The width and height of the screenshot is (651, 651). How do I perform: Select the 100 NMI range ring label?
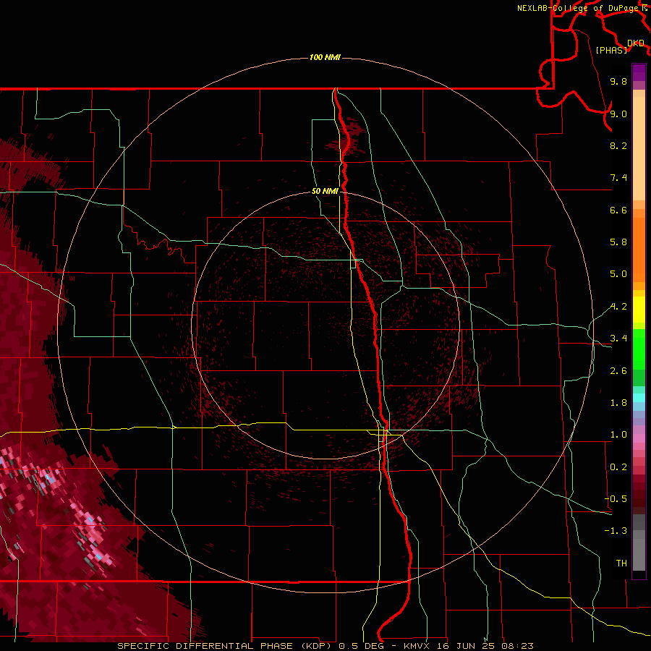325,57
